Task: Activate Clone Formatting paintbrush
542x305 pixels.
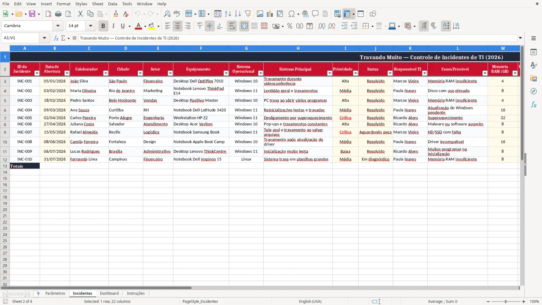Action: coord(116,14)
